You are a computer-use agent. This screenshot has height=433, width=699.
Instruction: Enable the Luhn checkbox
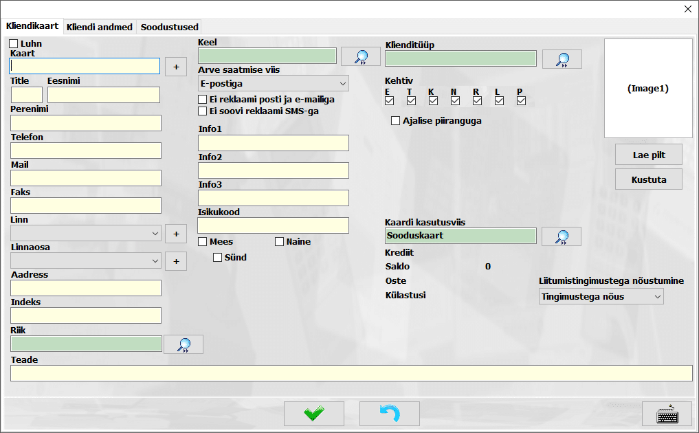pos(14,44)
